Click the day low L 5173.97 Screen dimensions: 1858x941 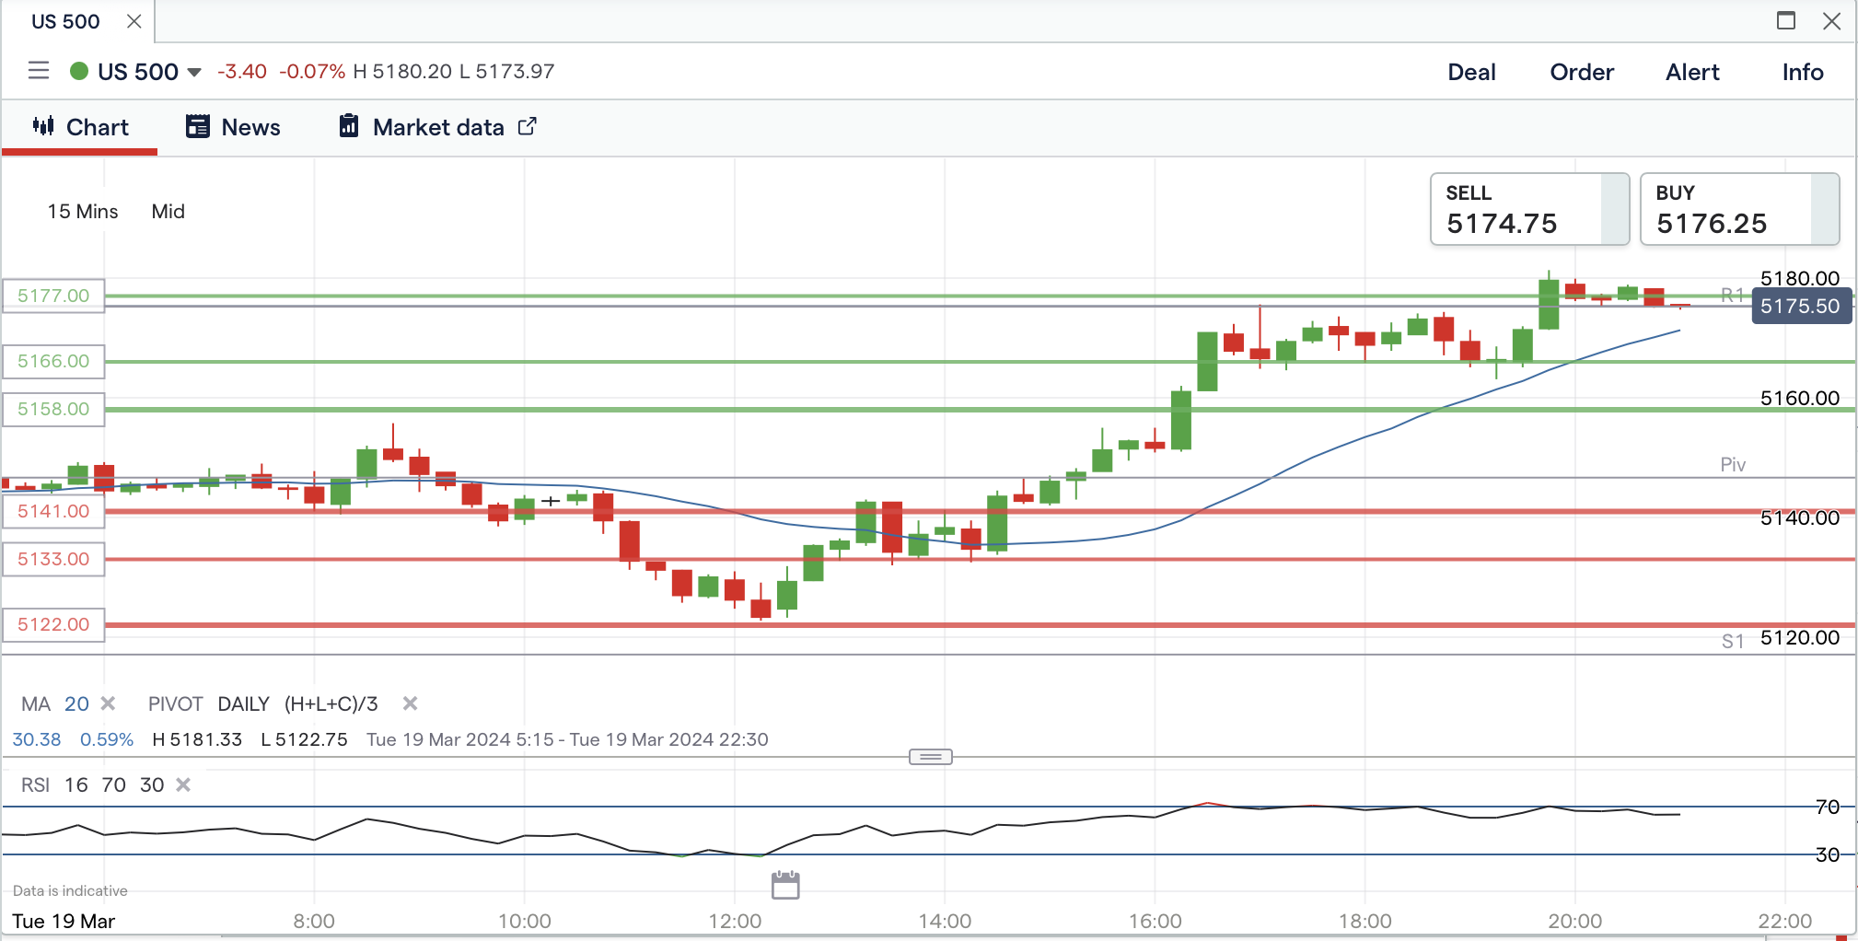(506, 72)
